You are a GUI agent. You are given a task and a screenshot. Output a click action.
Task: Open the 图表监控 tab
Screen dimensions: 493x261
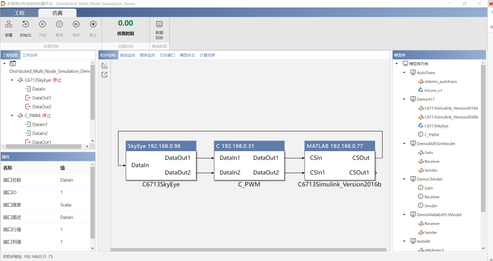[x=147, y=55]
